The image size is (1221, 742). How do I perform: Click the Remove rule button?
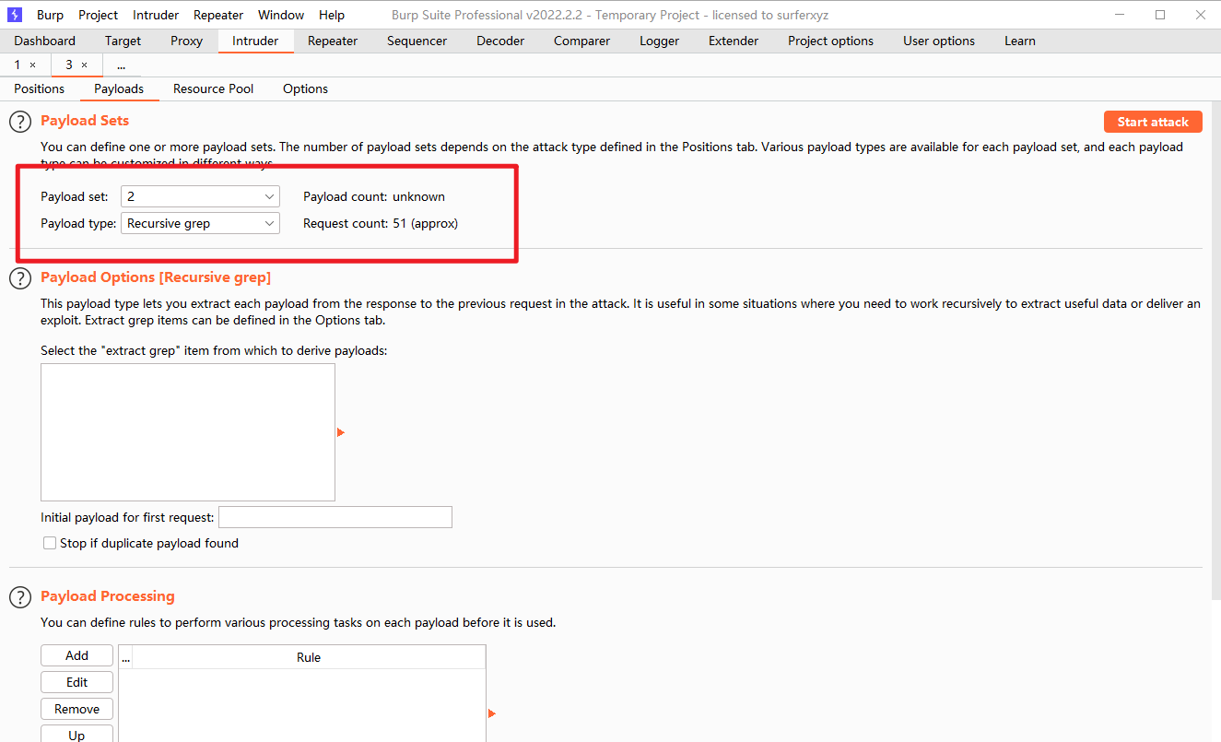[77, 709]
